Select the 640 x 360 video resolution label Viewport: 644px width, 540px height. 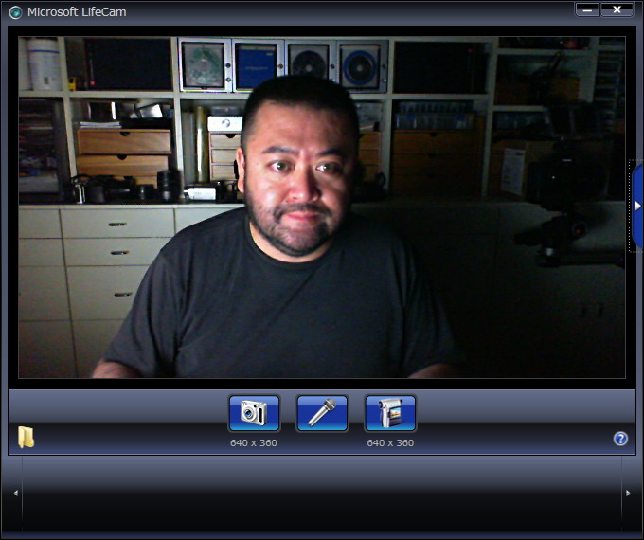pyautogui.click(x=390, y=443)
